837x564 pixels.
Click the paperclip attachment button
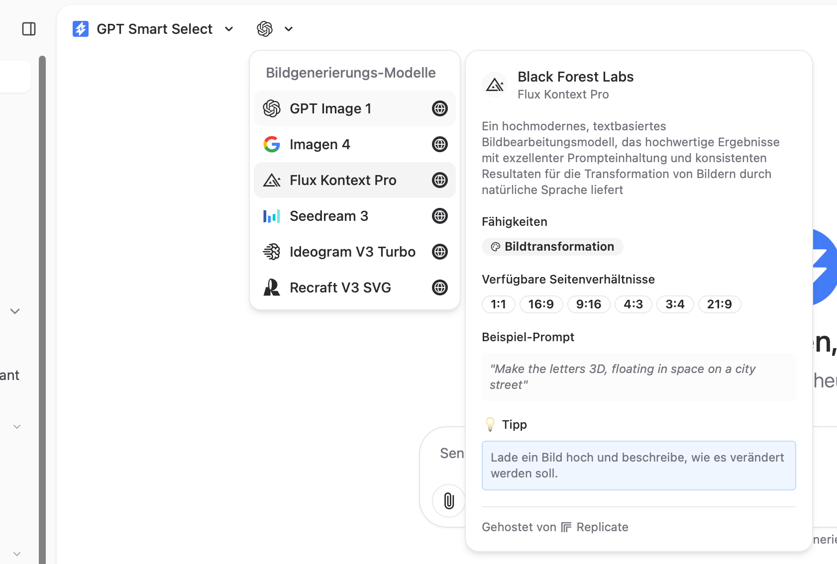pos(449,501)
